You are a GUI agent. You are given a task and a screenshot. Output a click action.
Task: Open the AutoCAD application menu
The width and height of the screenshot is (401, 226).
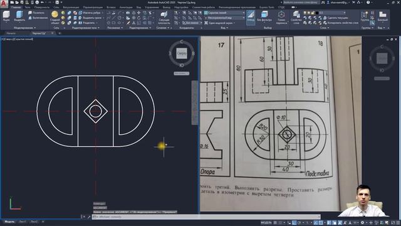pos(4,4)
